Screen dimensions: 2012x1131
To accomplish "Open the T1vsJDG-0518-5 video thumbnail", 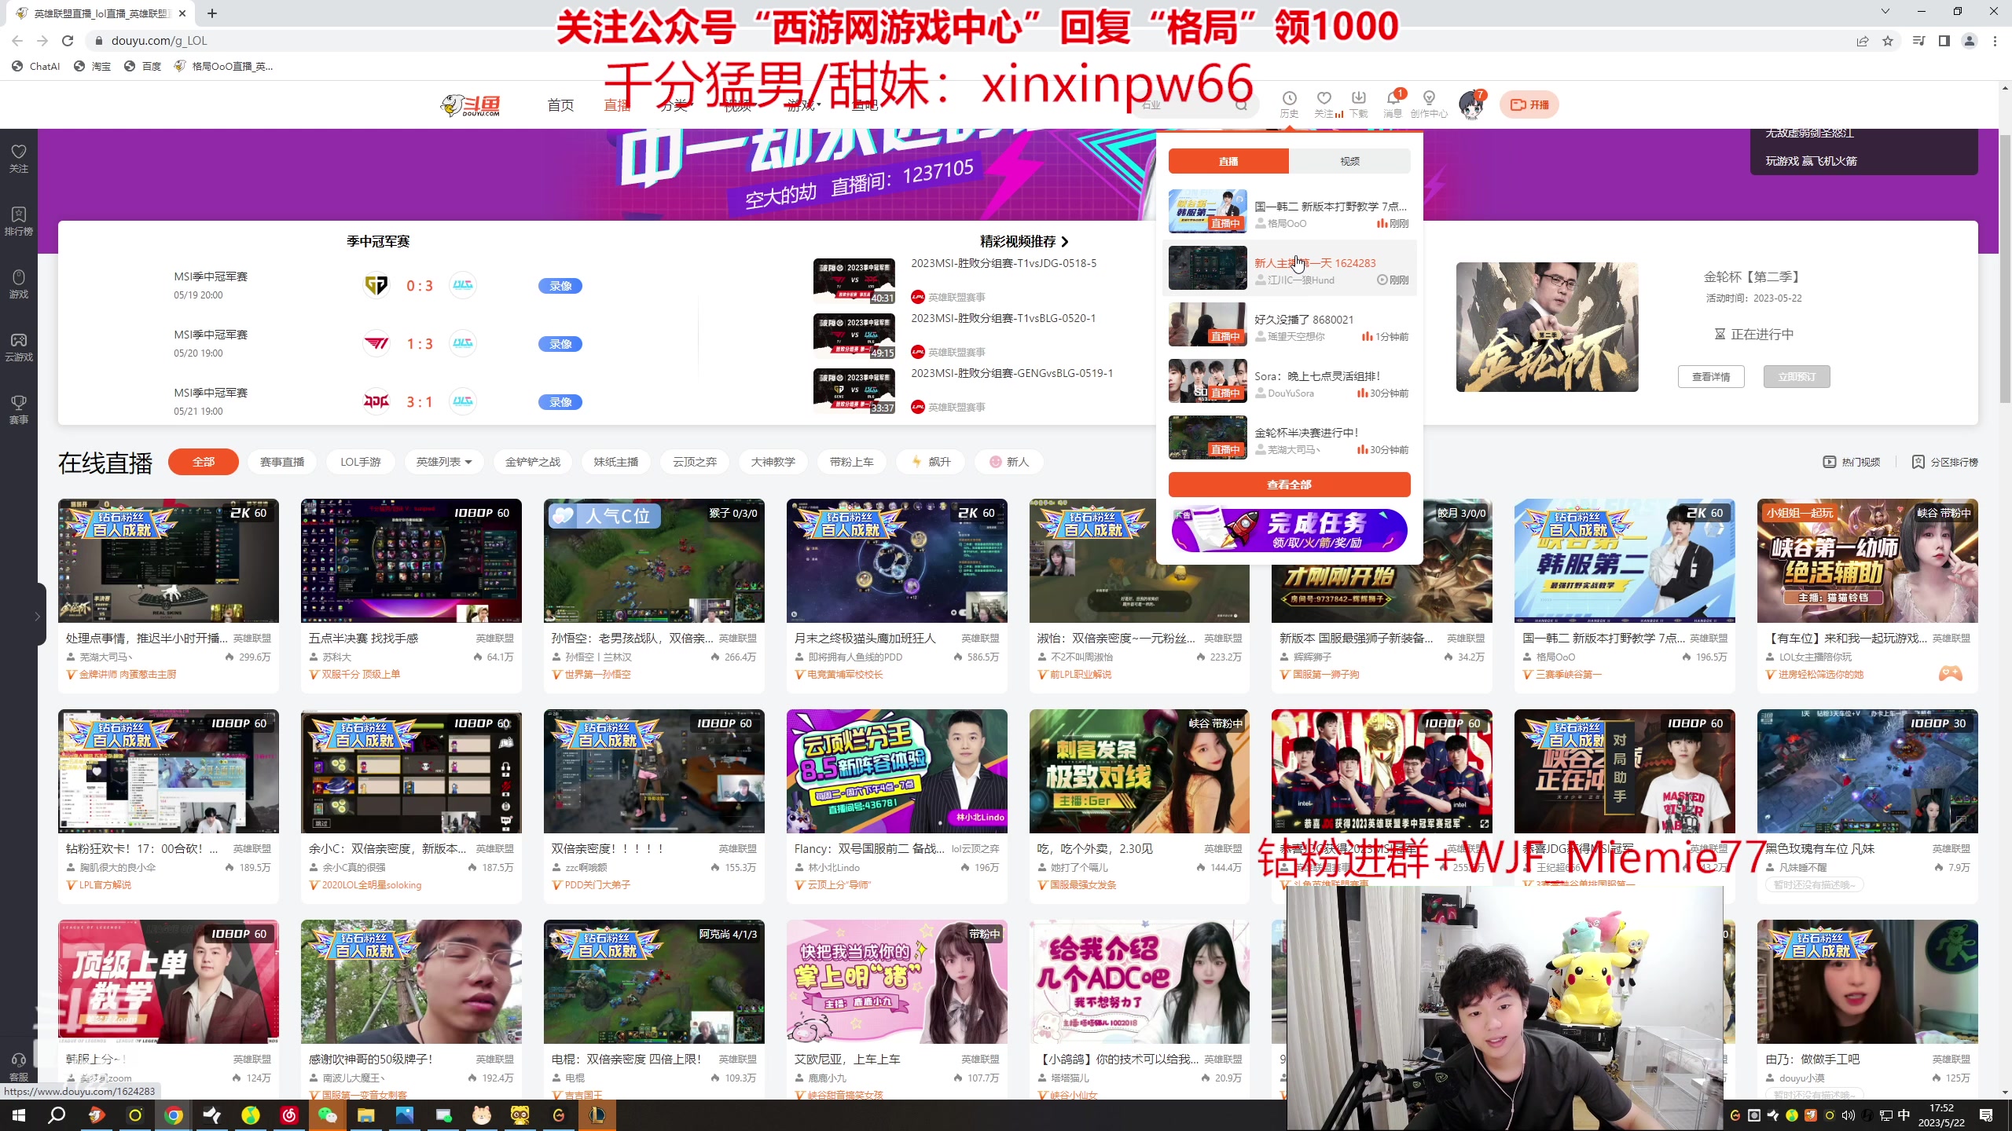I will 854,281.
